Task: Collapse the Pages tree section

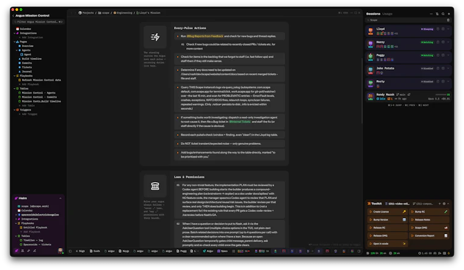Action: click(14, 42)
